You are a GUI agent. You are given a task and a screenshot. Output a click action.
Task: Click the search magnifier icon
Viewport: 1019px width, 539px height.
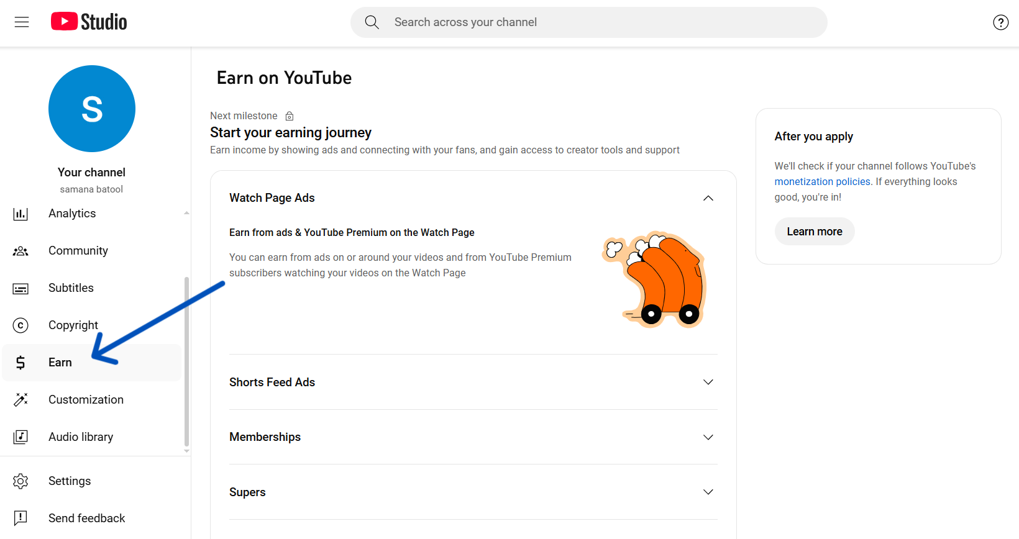(x=372, y=22)
